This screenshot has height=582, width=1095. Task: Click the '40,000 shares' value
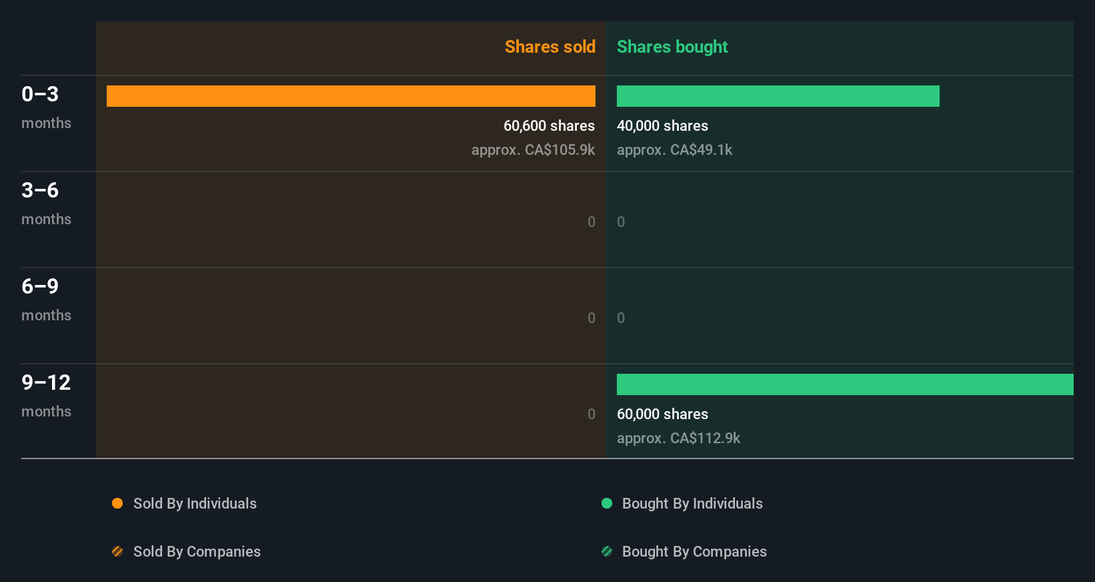click(662, 125)
